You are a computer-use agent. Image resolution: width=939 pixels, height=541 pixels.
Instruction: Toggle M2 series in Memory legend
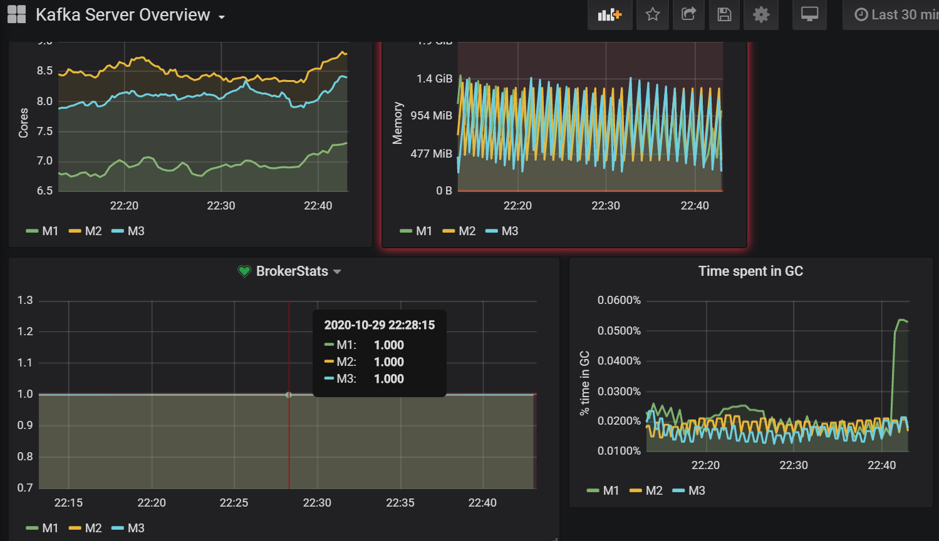pos(467,231)
